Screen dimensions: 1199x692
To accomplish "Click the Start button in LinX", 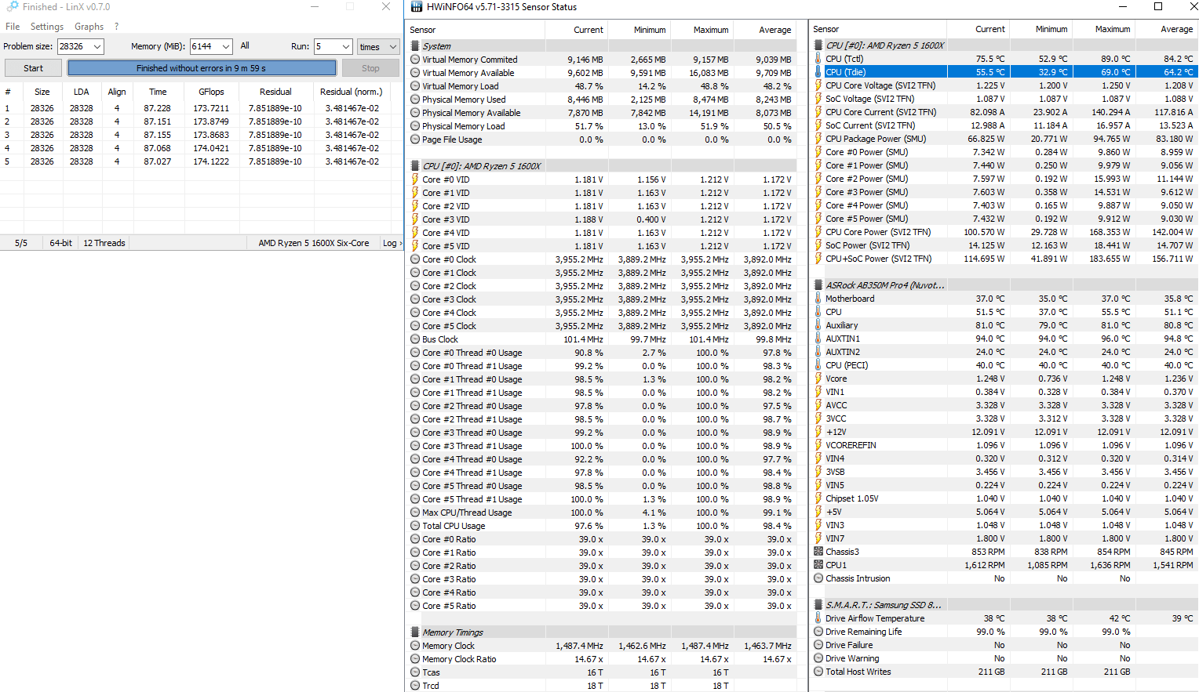I will (x=33, y=68).
